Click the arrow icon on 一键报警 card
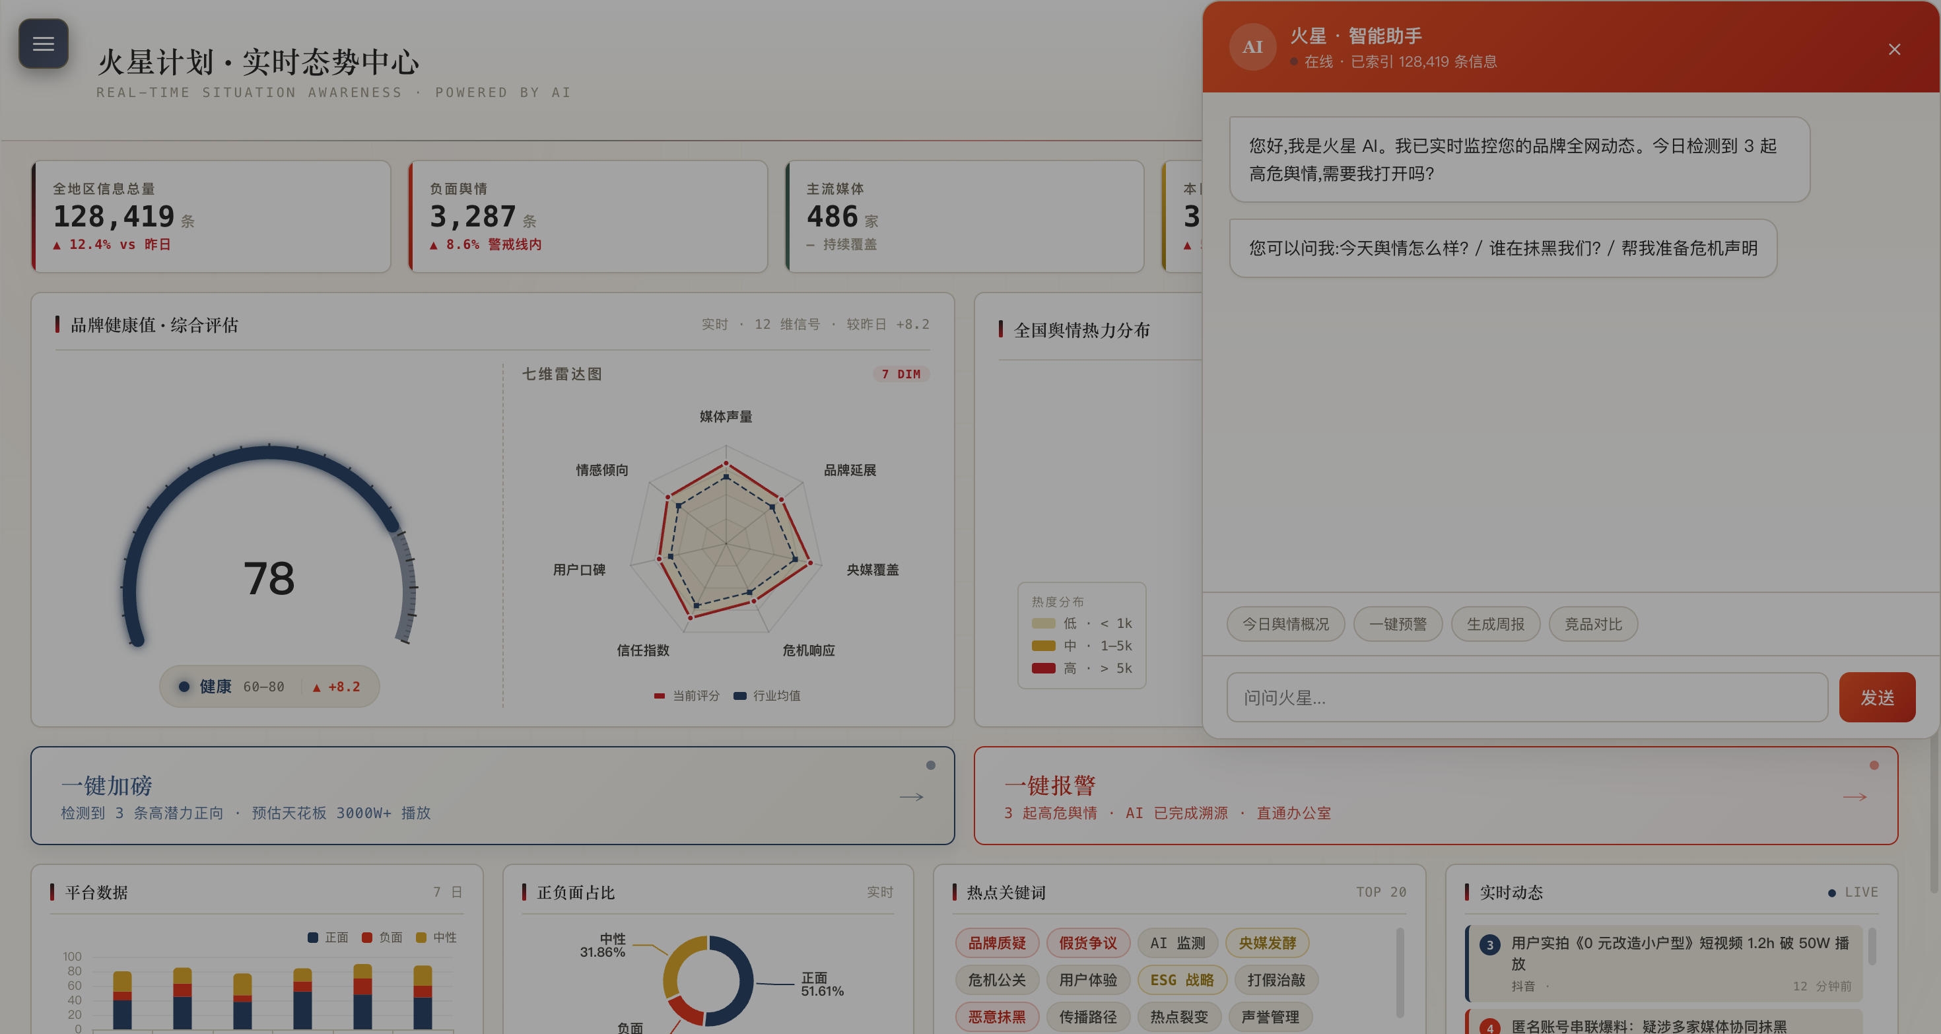 tap(1855, 796)
